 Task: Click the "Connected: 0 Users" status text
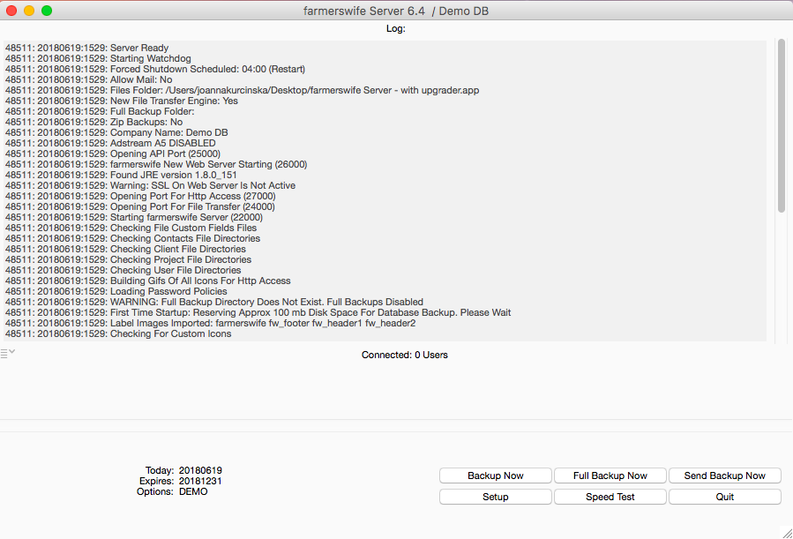(405, 356)
